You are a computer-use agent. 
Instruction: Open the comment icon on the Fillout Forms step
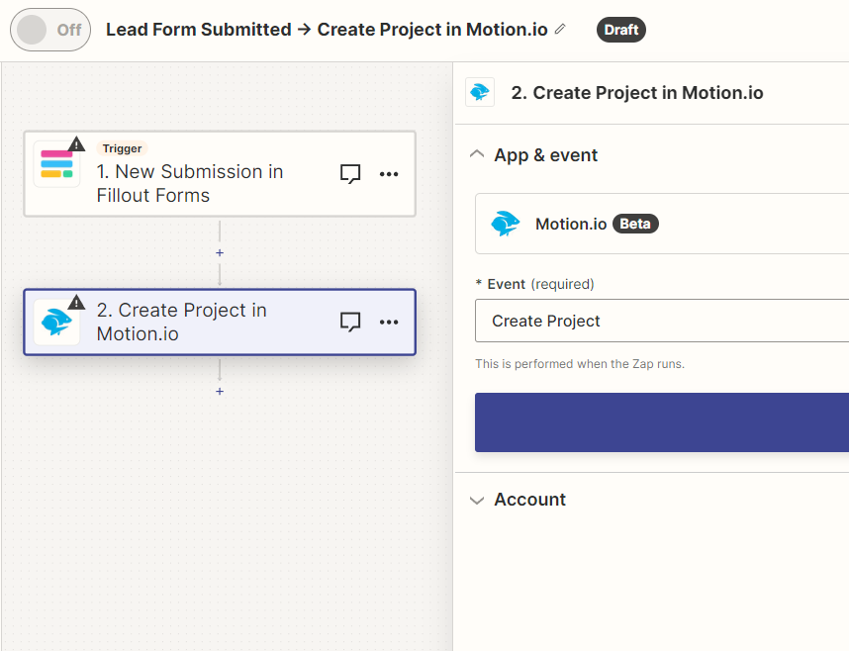point(350,174)
